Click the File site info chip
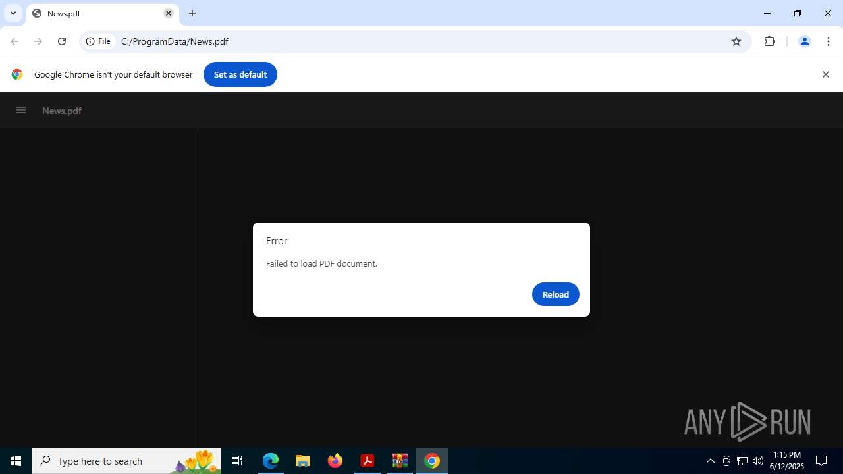843x474 pixels. 99,41
